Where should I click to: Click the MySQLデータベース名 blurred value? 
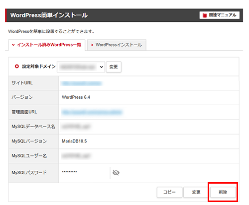76,127
